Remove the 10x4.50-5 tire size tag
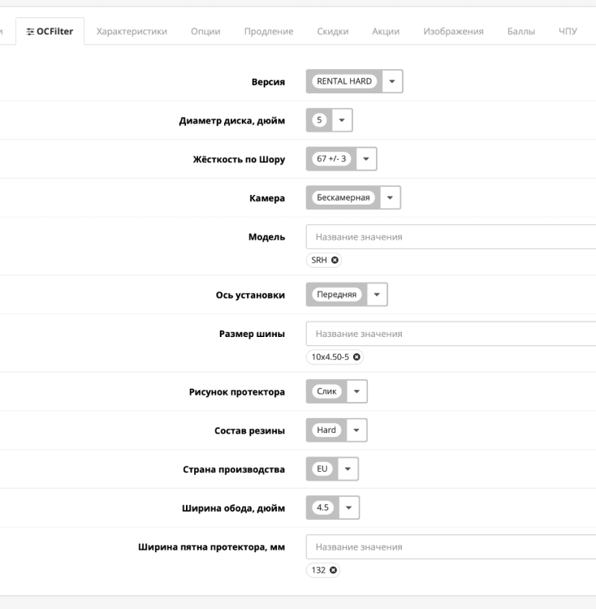Image resolution: width=596 pixels, height=609 pixels. pyautogui.click(x=356, y=357)
